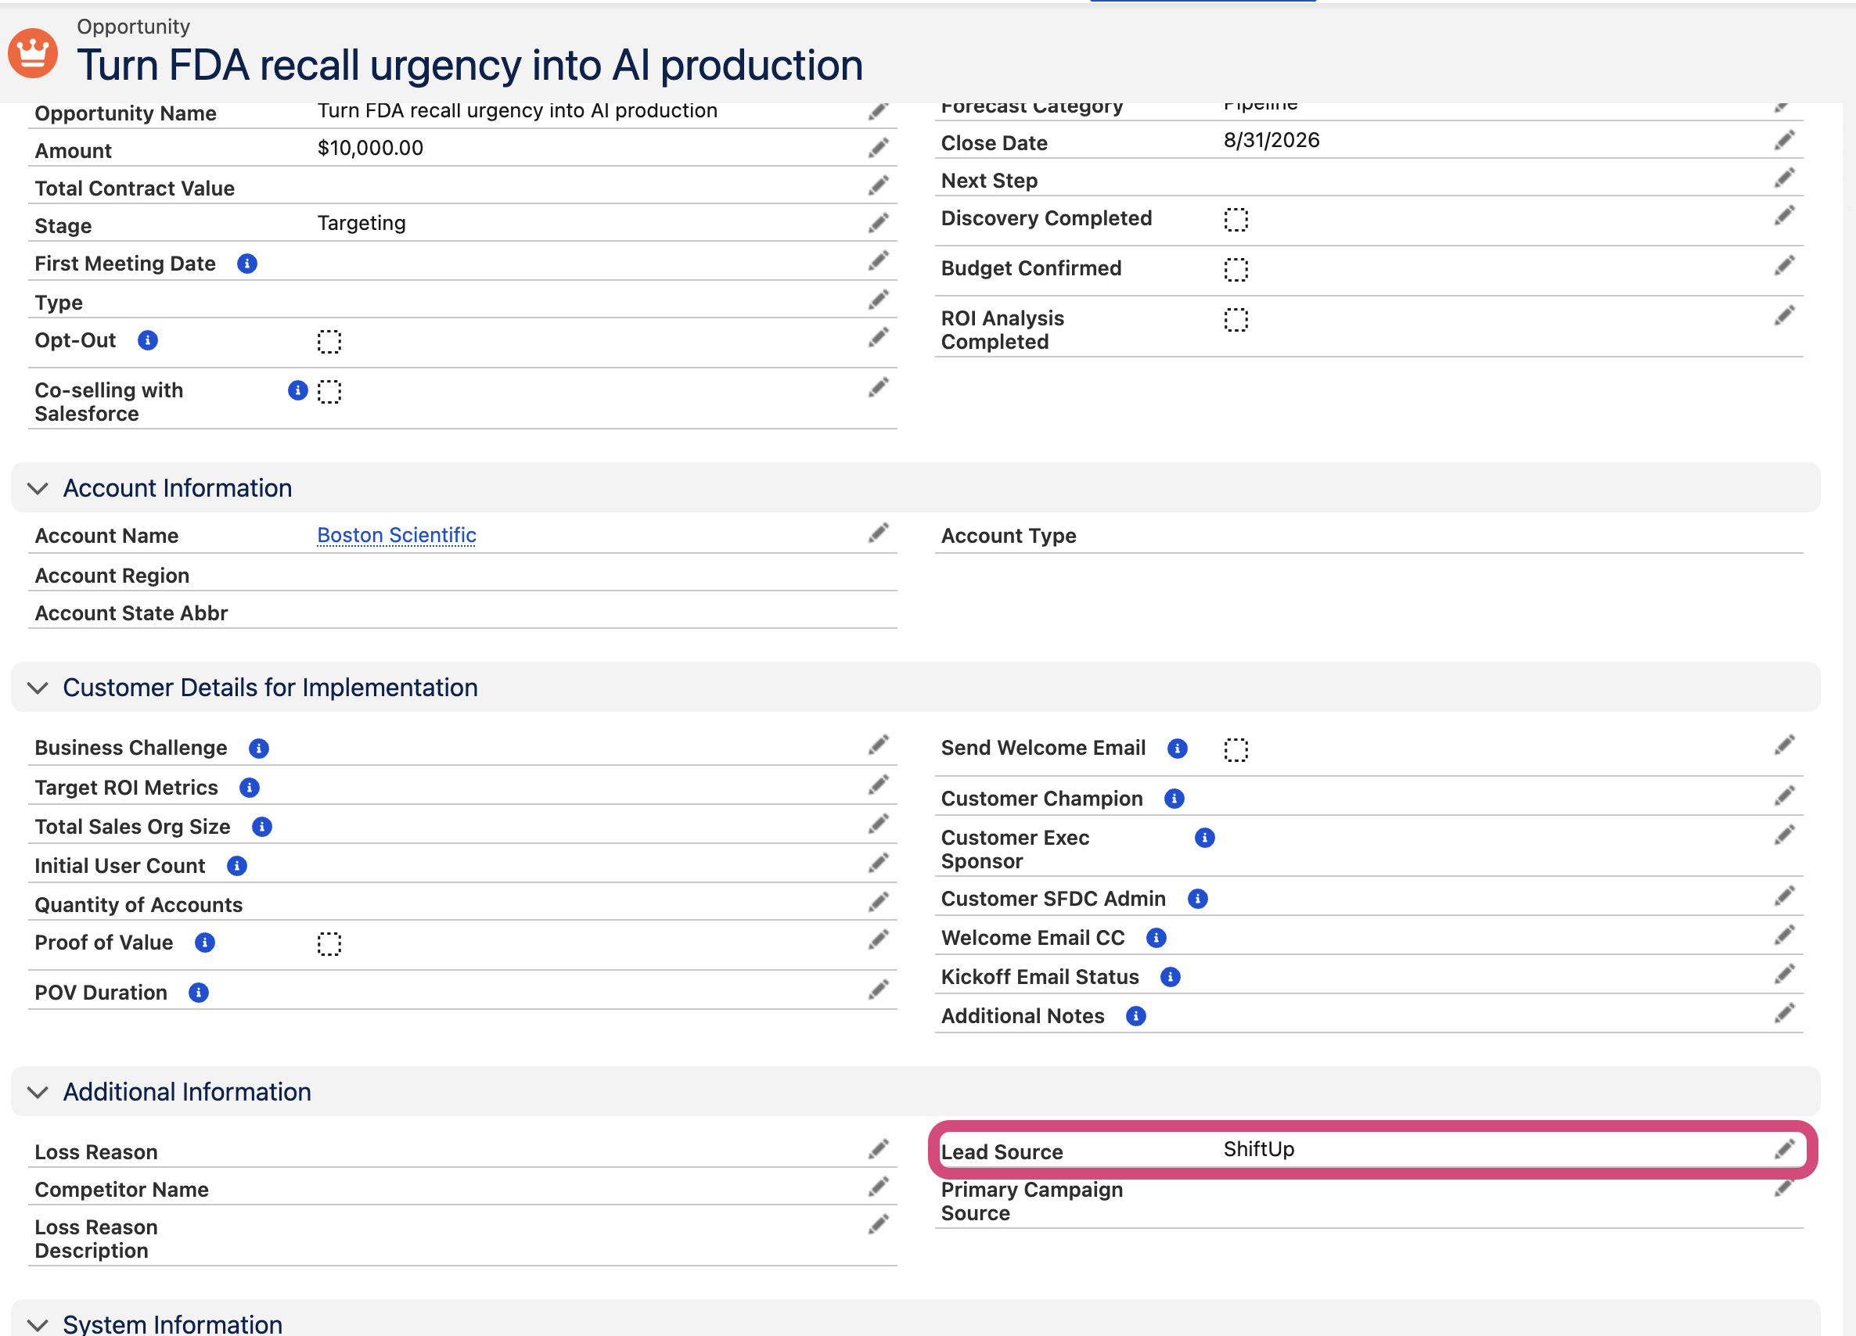Edit Co-selling with Salesforce pencil icon
Image resolution: width=1856 pixels, height=1336 pixels.
[x=878, y=388]
